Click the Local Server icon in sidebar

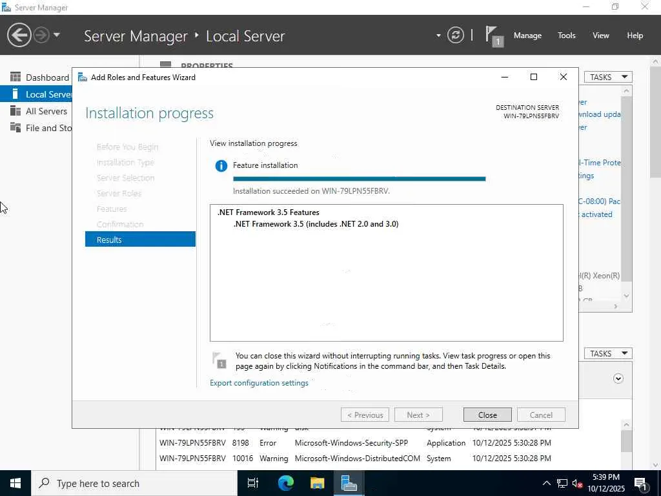(x=15, y=94)
